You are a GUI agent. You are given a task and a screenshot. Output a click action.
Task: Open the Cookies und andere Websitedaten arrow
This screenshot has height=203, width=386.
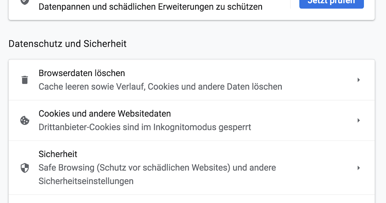[359, 121]
